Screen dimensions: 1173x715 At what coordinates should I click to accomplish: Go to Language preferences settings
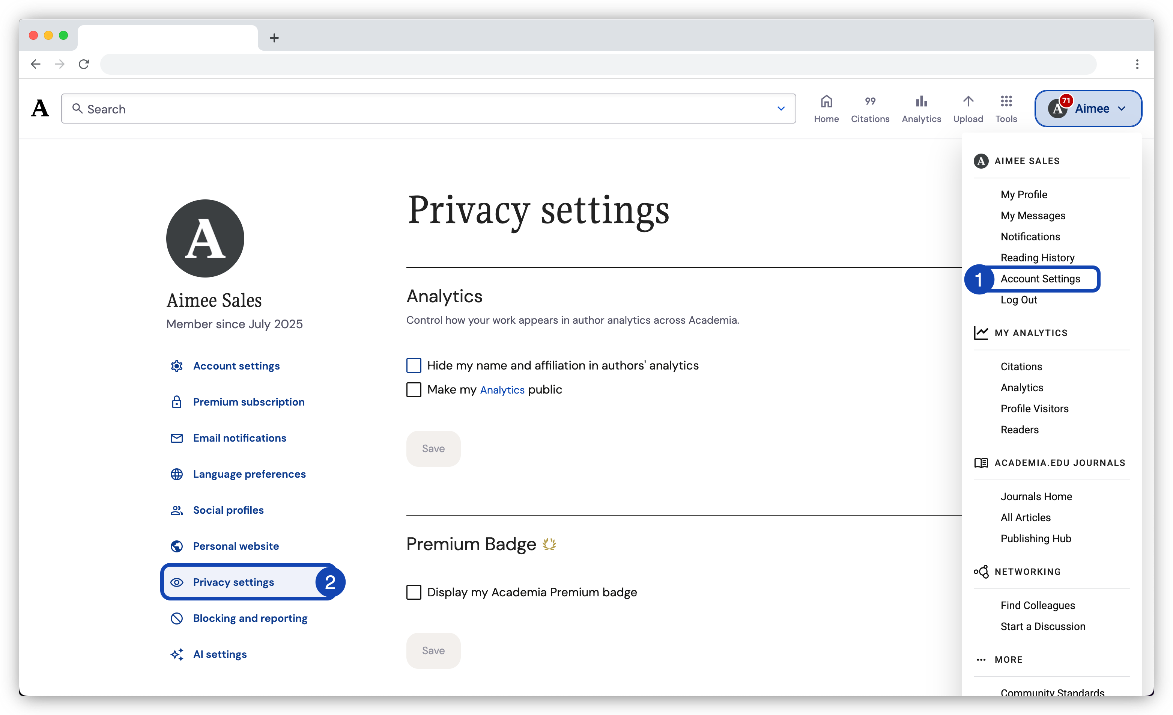coord(249,474)
